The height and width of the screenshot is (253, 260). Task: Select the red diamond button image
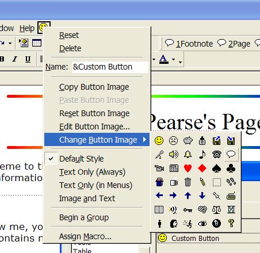click(202, 168)
